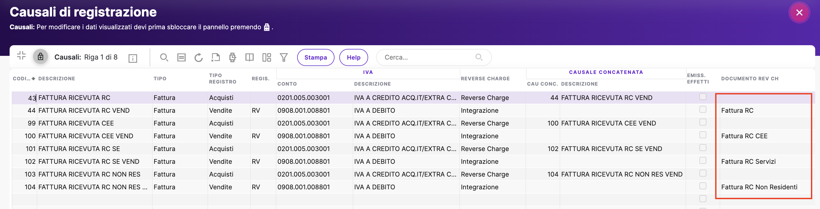Open the dashboard layout icon

(267, 57)
